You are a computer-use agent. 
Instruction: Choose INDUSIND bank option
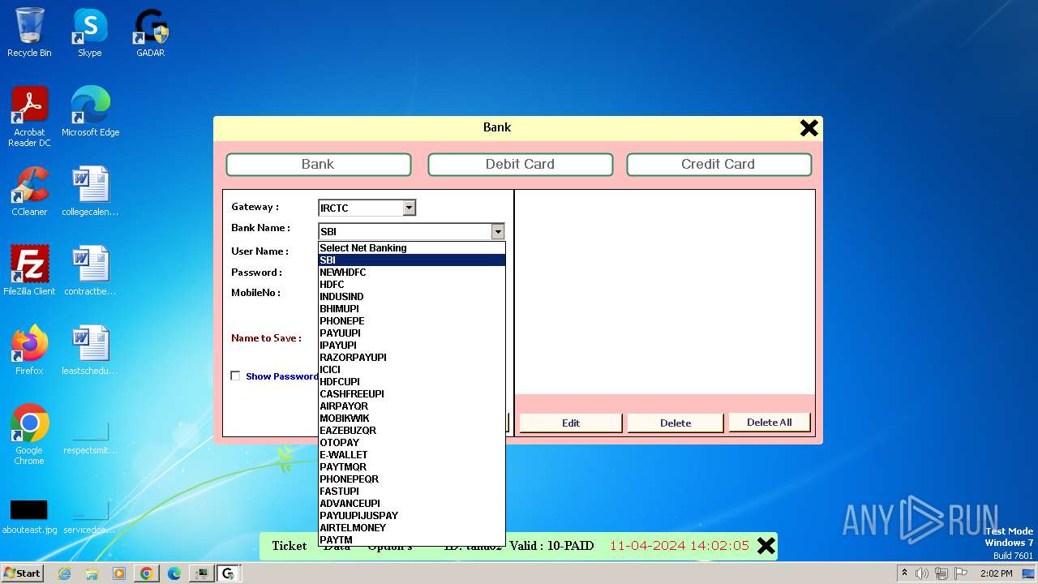coord(412,297)
